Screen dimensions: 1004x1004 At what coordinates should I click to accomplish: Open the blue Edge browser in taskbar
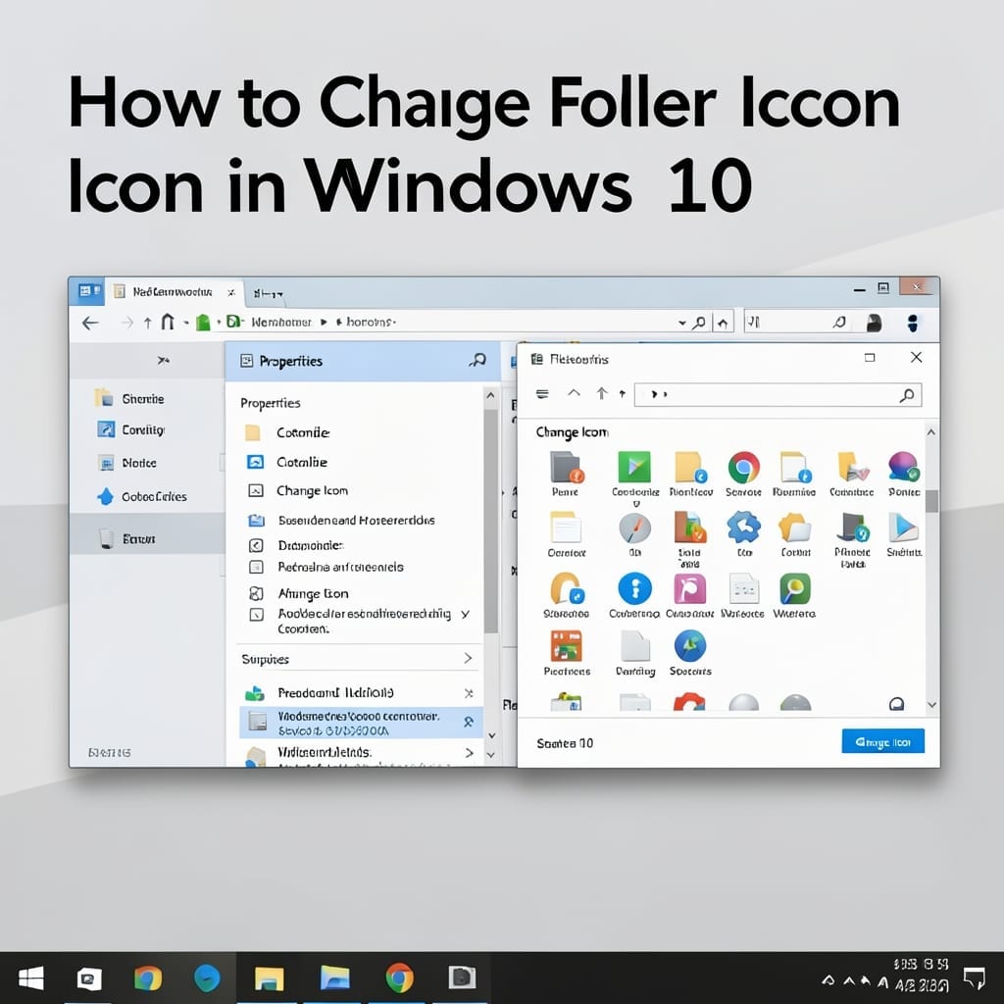[x=207, y=978]
